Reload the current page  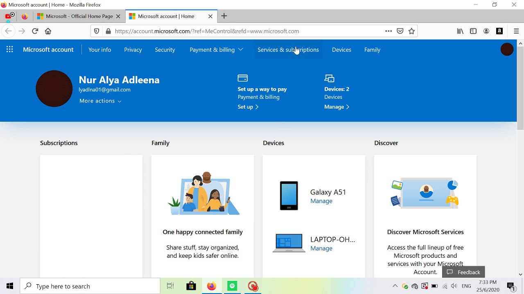[x=35, y=31]
